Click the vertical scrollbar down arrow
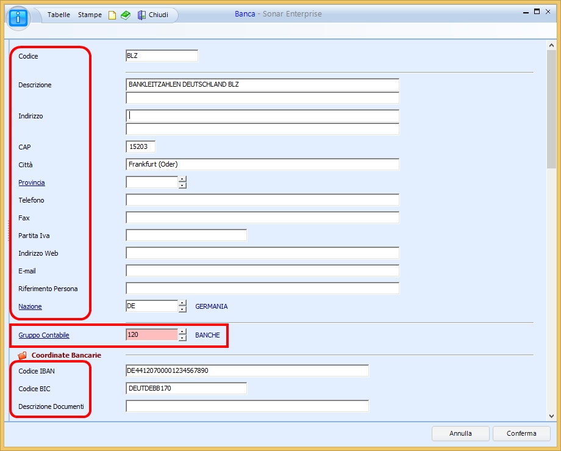This screenshot has height=451, width=561. (x=552, y=416)
